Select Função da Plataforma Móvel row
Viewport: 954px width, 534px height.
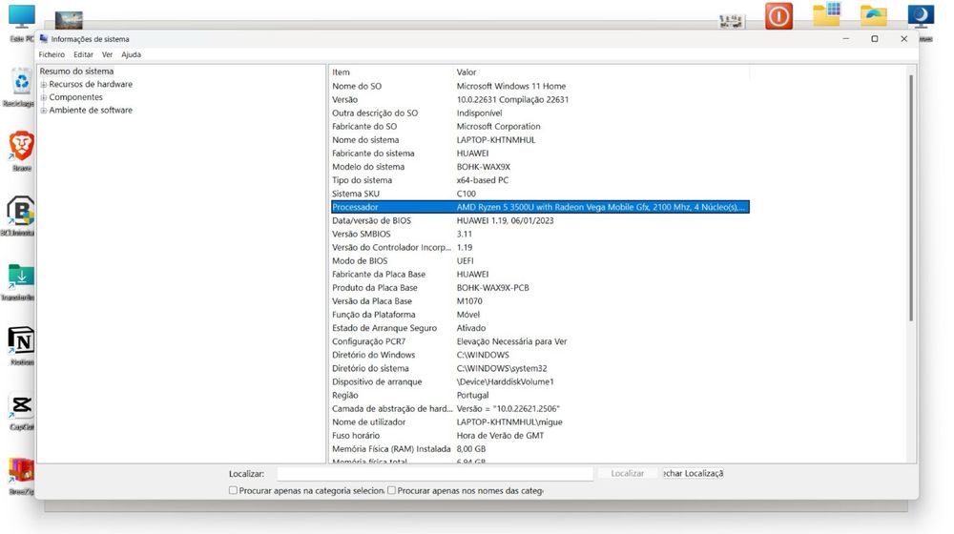(540, 315)
